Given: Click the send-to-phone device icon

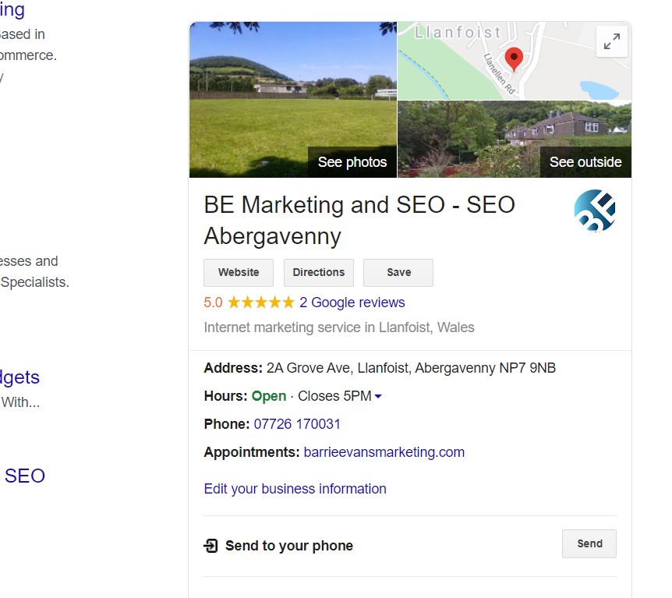Looking at the screenshot, I should pos(210,546).
